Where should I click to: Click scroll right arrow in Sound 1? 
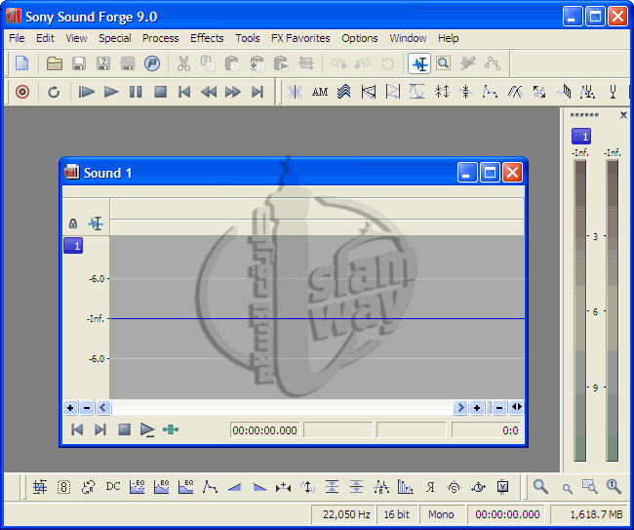click(x=460, y=407)
